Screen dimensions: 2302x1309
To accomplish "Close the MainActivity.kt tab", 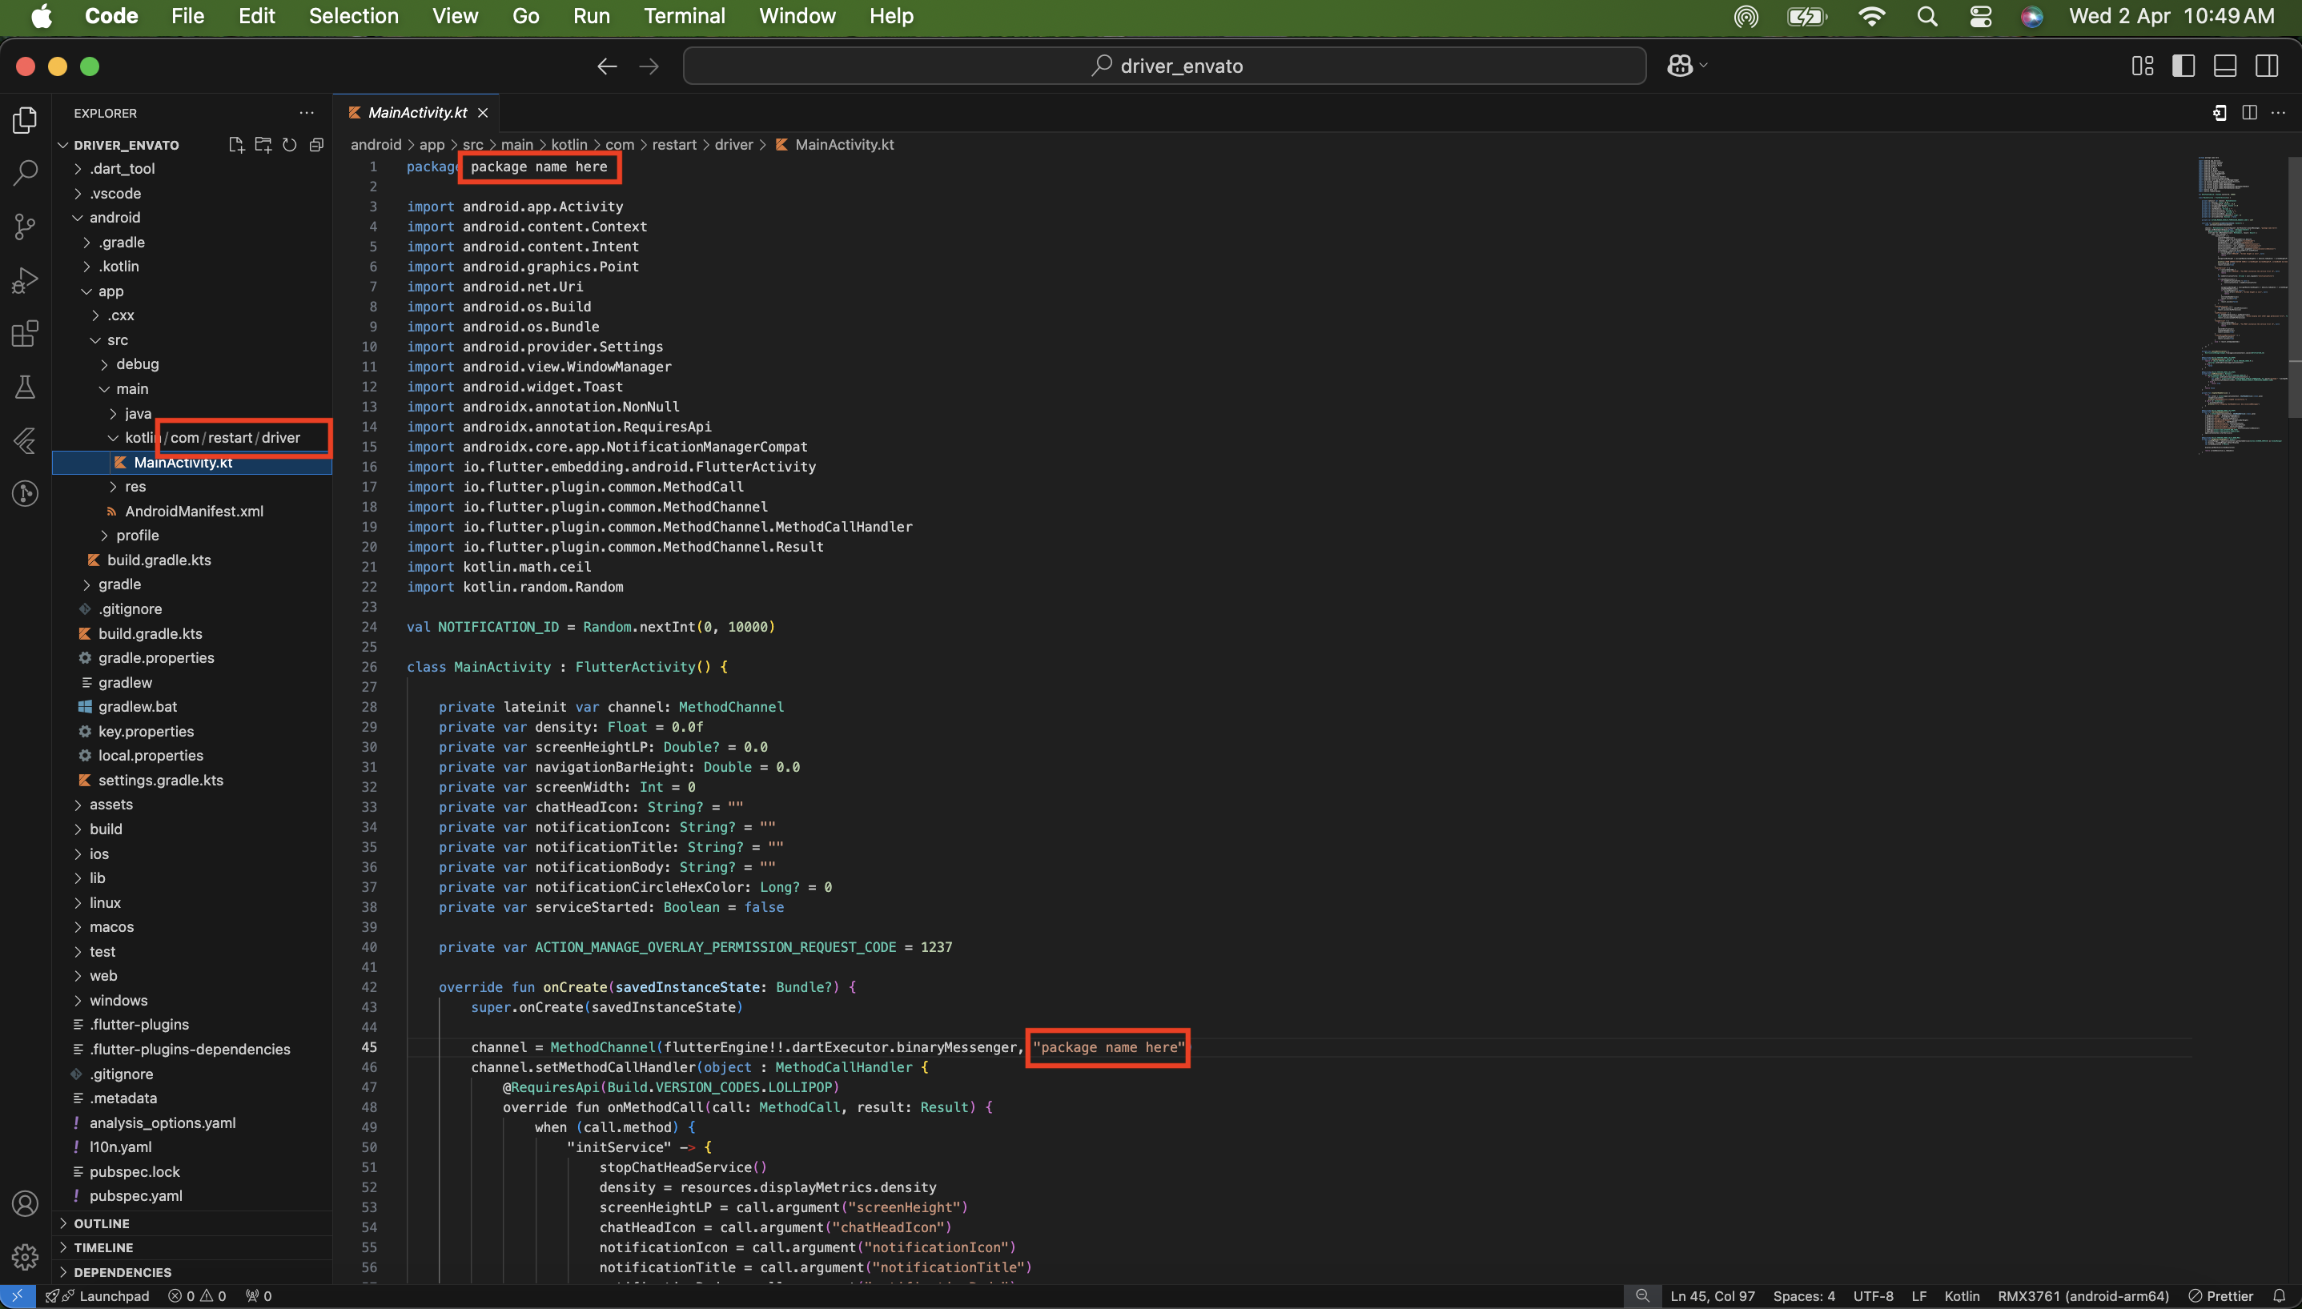I will tap(483, 112).
